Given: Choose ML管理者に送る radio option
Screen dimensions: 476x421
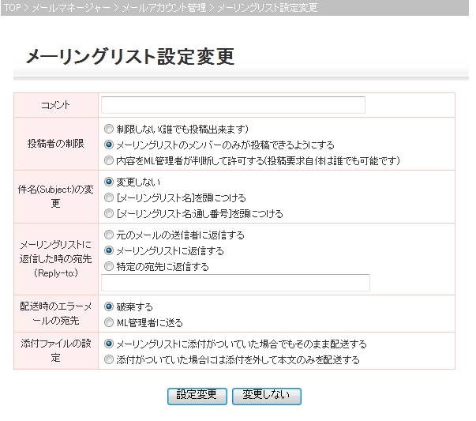Looking at the screenshot, I should [109, 322].
